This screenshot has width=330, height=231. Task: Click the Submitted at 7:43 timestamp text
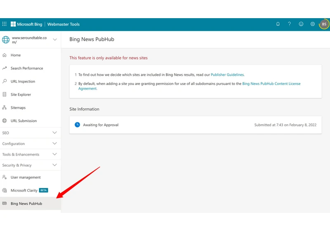pyautogui.click(x=285, y=125)
